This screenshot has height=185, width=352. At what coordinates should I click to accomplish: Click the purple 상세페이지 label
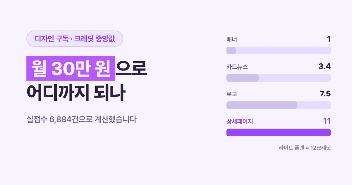pos(240,122)
